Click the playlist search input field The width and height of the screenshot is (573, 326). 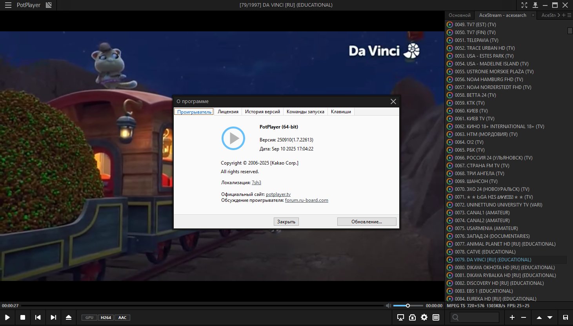pos(475,317)
